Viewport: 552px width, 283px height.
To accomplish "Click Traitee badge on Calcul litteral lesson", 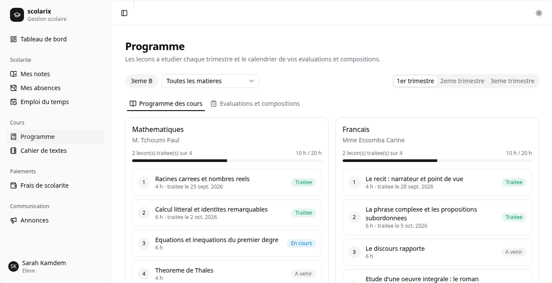I will coord(303,213).
